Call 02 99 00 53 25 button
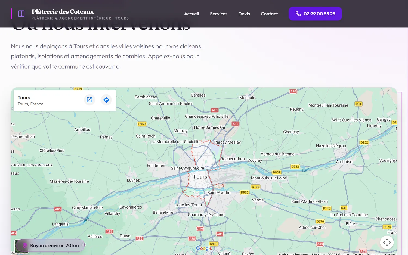The height and width of the screenshot is (255, 408). coord(315,14)
